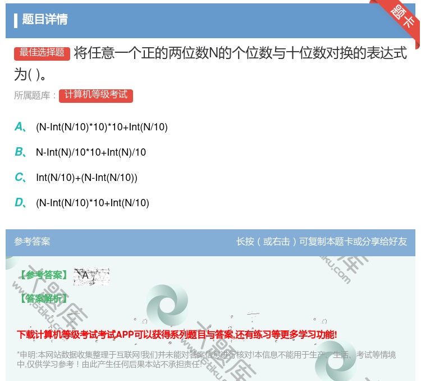Click the 申明 disclaimer text
This screenshot has height=381, width=421.
[206, 359]
